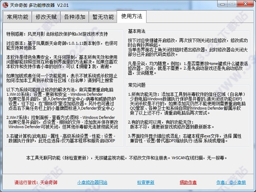The image size is (256, 192).
Task: Click the 按下对应快捷键开启修改 paragraph
Action: tap(188, 43)
